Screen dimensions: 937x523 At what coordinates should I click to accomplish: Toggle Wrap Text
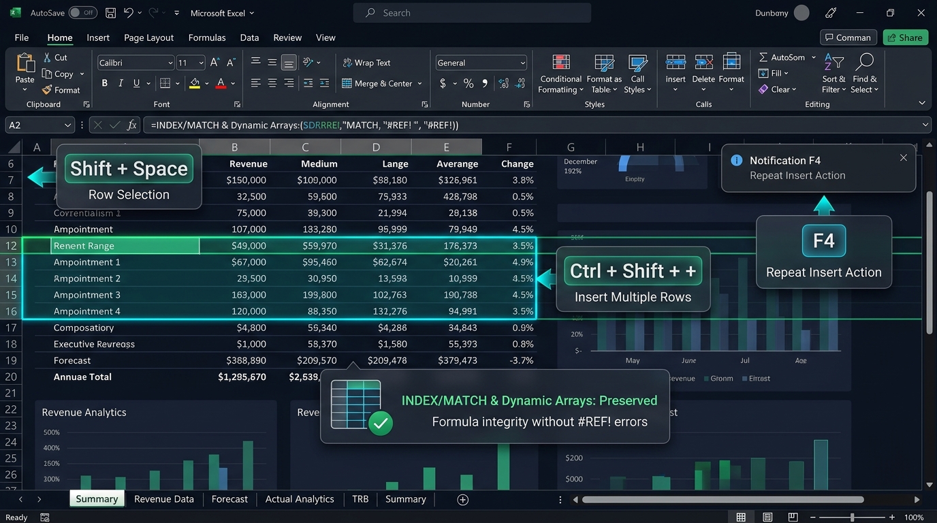click(x=367, y=63)
